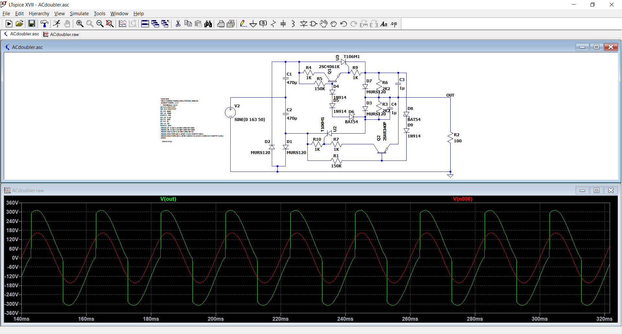The height and width of the screenshot is (334, 622).
Task: Place a Capacitor from the toolbar
Action: click(x=283, y=24)
